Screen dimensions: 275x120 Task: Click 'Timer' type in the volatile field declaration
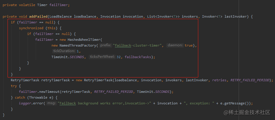[42, 5]
